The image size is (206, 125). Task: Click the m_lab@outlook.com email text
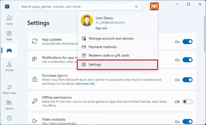(x=110, y=22)
